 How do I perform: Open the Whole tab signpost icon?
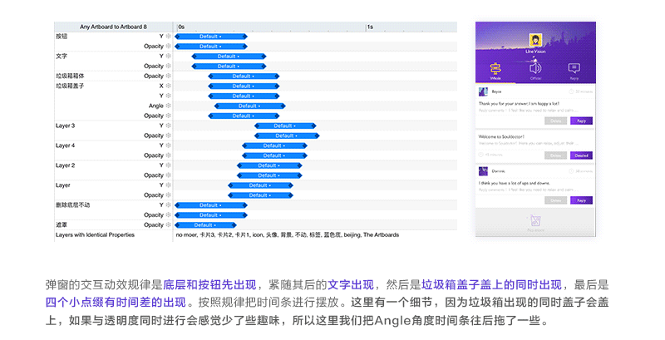coord(497,68)
